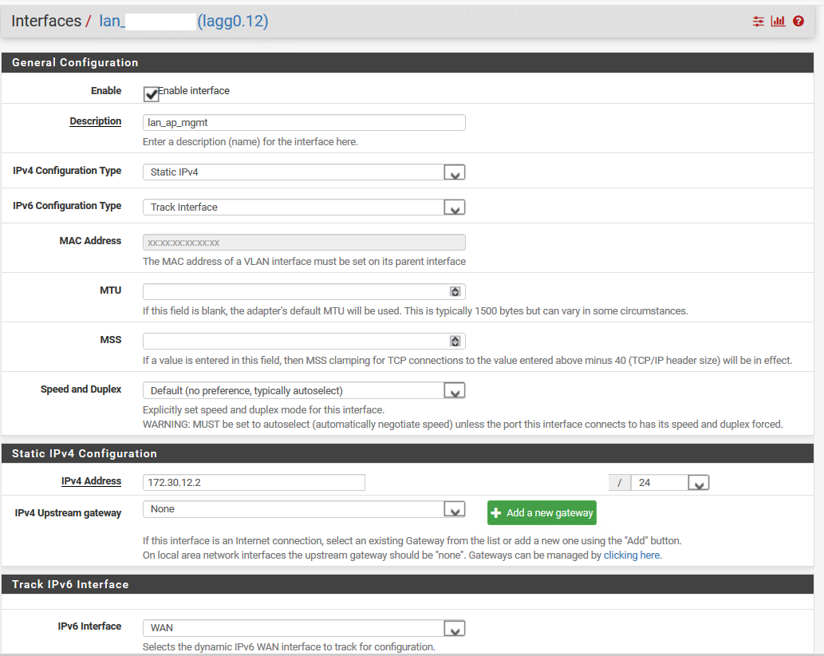Open the interface status graph icon
The height and width of the screenshot is (656, 824).
[x=778, y=21]
